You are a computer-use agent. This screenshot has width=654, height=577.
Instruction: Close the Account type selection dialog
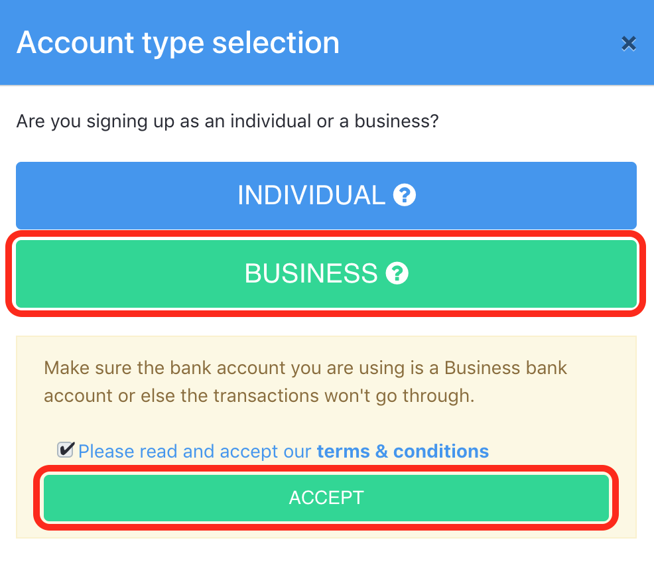pyautogui.click(x=629, y=43)
